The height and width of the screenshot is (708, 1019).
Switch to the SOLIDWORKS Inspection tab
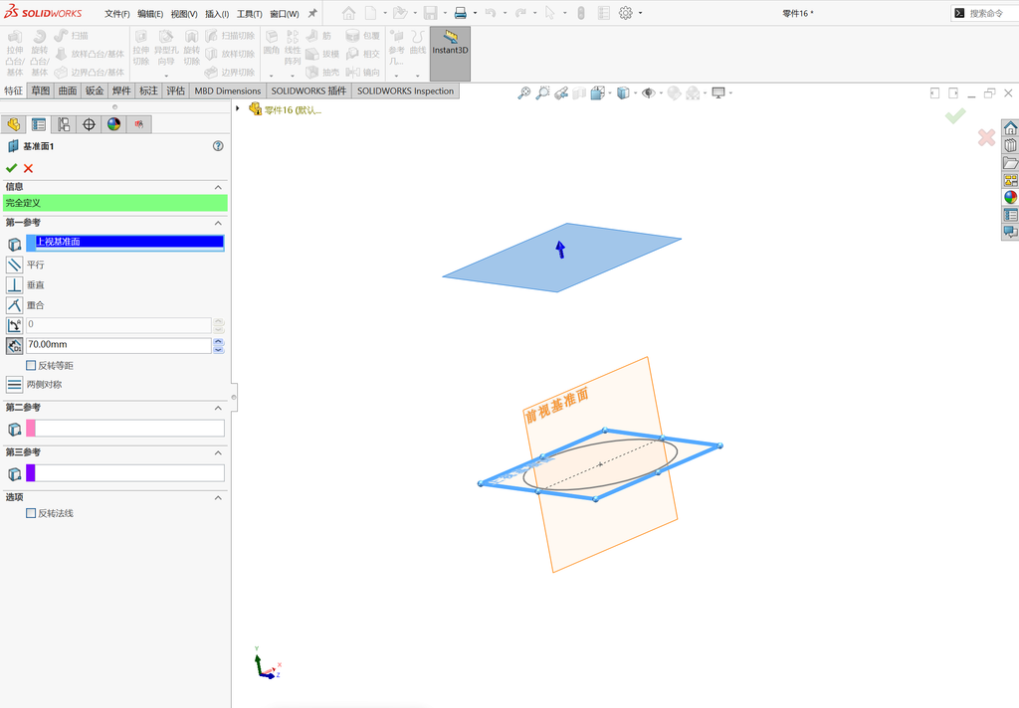[x=406, y=90]
